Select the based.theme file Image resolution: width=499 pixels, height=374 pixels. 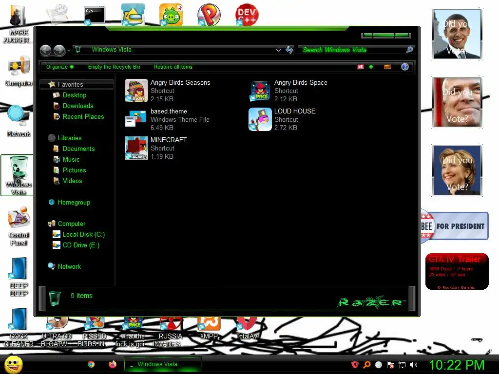(168, 119)
